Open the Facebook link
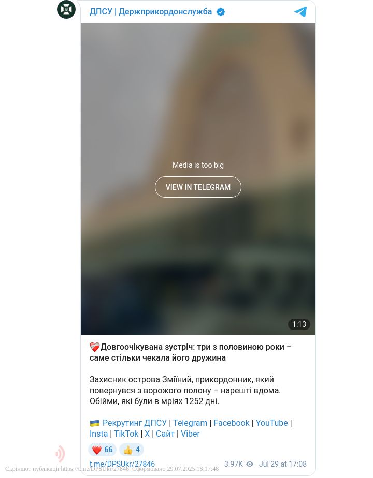 [x=232, y=423]
